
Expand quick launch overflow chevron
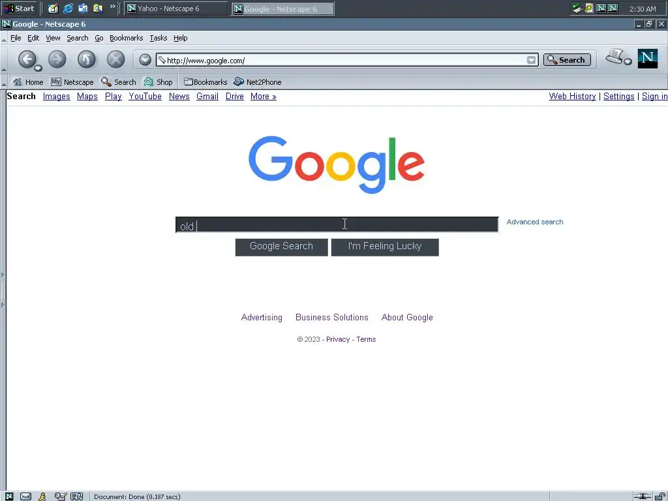click(112, 7)
